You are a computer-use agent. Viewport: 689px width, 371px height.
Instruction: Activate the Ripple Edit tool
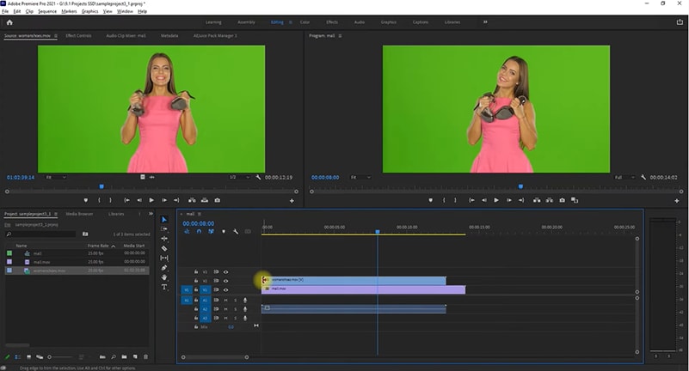click(x=164, y=239)
